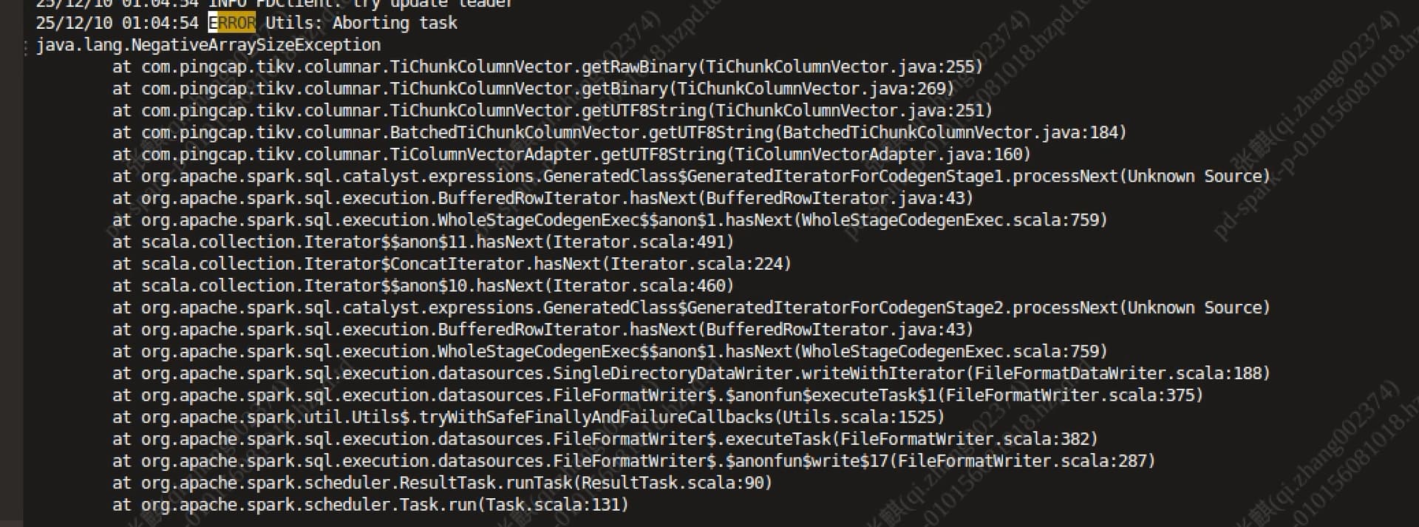This screenshot has height=527, width=1419.
Task: Click the 'Aborting task' log message
Action: pos(395,23)
